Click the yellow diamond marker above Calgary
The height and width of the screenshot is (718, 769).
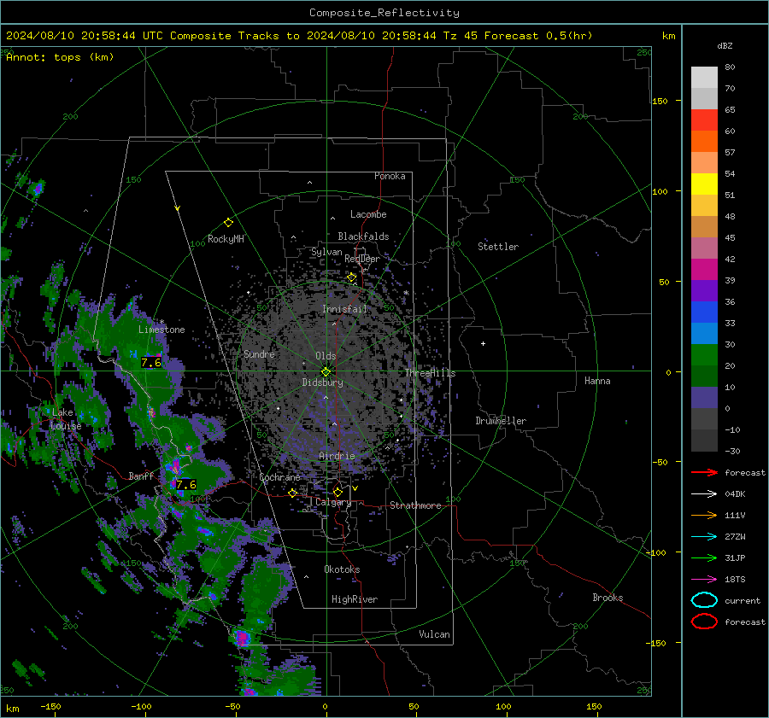(338, 491)
